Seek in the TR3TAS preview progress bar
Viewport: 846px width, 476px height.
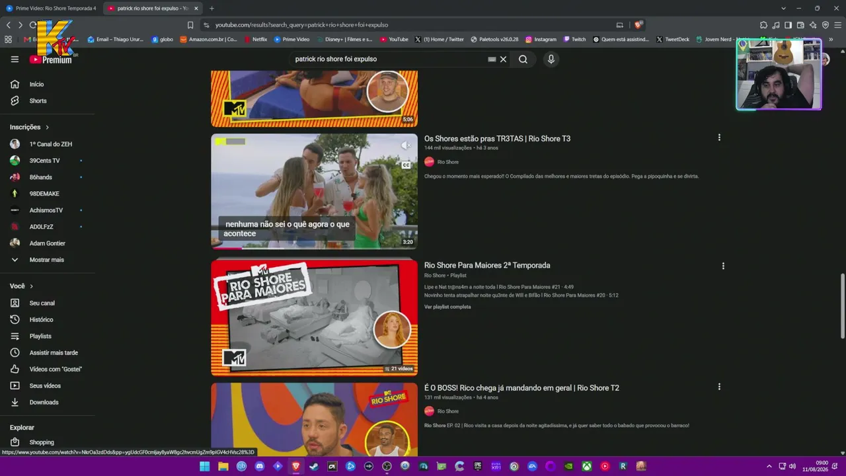pyautogui.click(x=314, y=248)
